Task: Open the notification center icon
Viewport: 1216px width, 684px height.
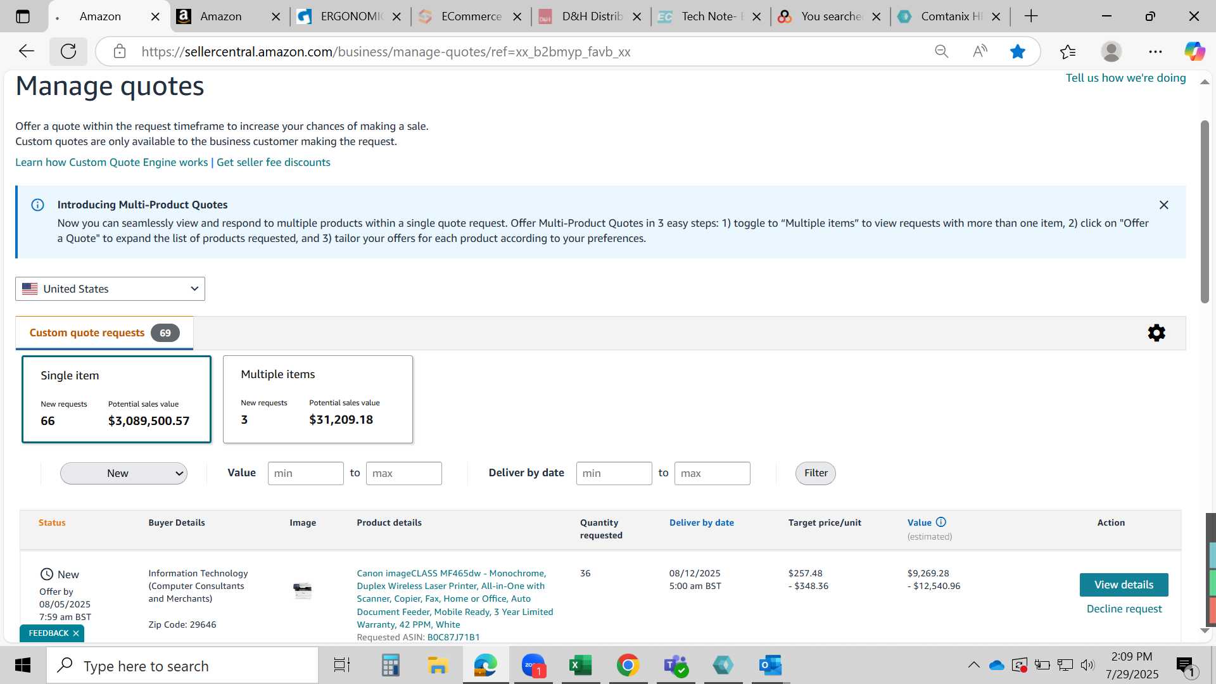Action: tap(1186, 666)
